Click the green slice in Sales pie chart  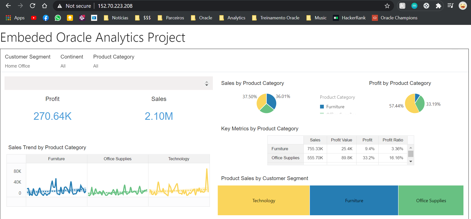(266, 109)
